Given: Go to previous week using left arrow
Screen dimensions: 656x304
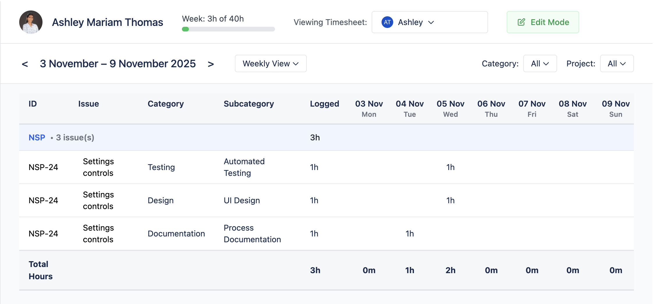Looking at the screenshot, I should point(25,64).
